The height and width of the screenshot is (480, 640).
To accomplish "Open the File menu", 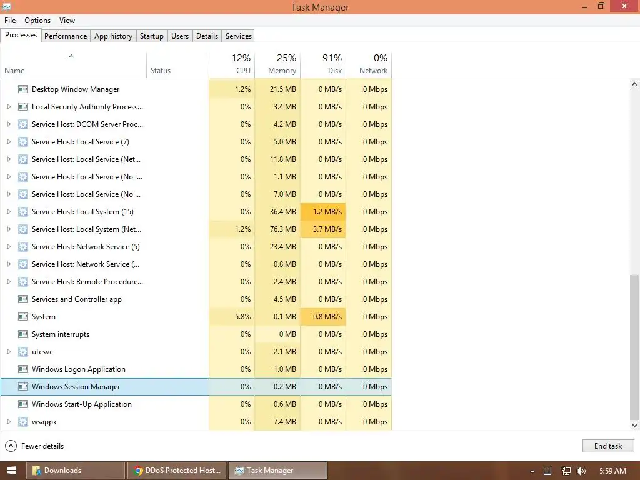I will tap(10, 21).
